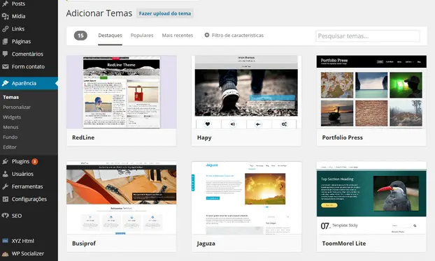The width and height of the screenshot is (435, 261).
Task: Open the Form contato envelope icon
Action: tap(6, 67)
